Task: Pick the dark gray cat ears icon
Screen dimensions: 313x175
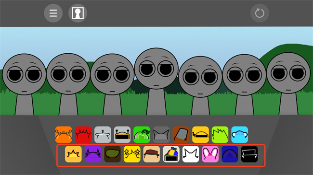Action: [x=161, y=135]
